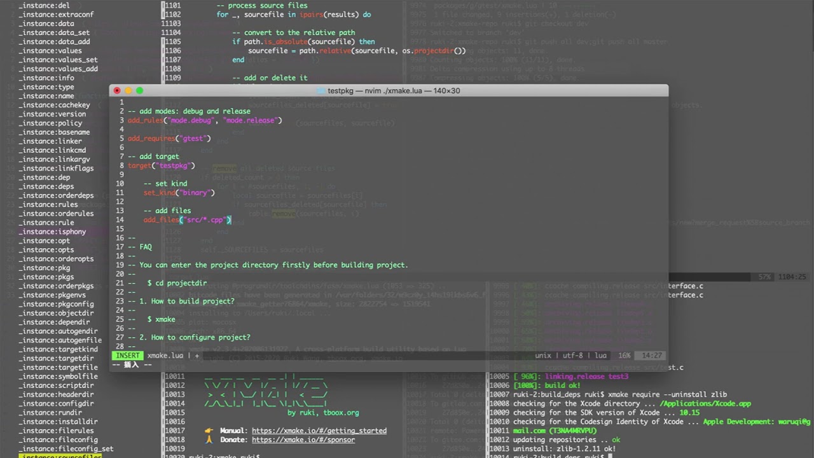Screen dimensions: 814x458
Task: Select _instance:values_add in the tag list
Action: pyautogui.click(x=58, y=69)
